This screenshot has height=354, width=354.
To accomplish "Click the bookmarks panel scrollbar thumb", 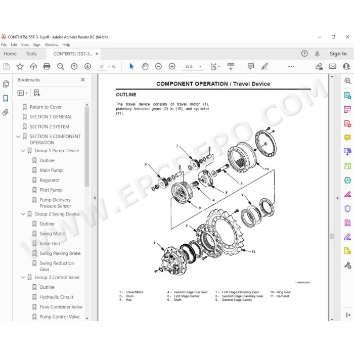I will point(87,147).
